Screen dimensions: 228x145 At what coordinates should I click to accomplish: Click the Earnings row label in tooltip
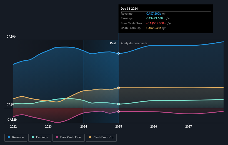(127, 18)
